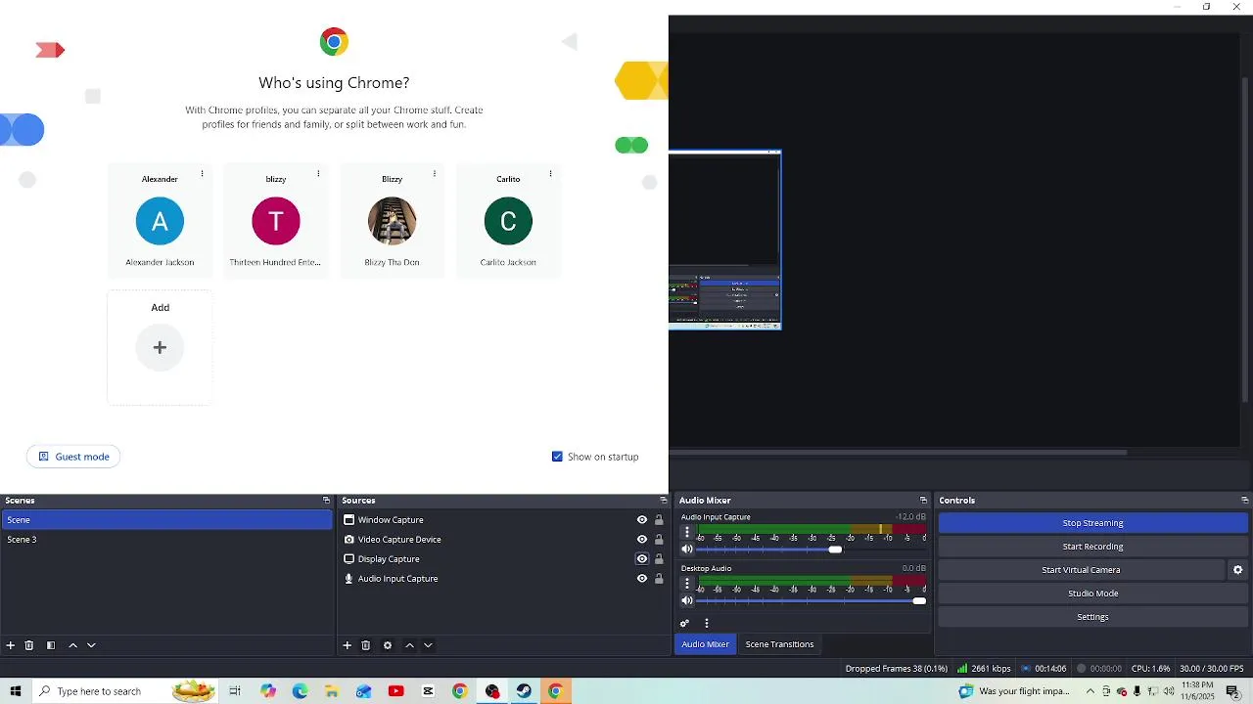
Task: Hide the Window Capture source
Action: (642, 520)
